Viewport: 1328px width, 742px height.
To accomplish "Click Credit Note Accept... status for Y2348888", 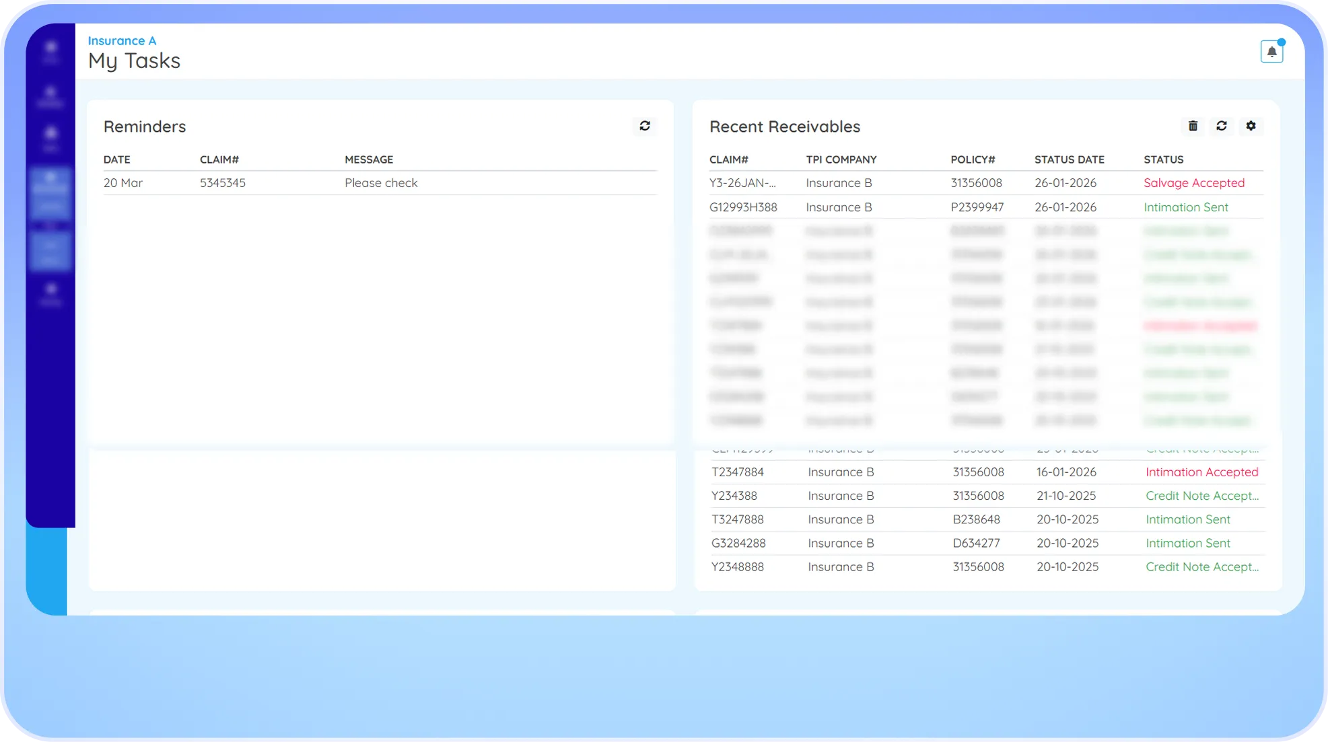I will coord(1202,567).
